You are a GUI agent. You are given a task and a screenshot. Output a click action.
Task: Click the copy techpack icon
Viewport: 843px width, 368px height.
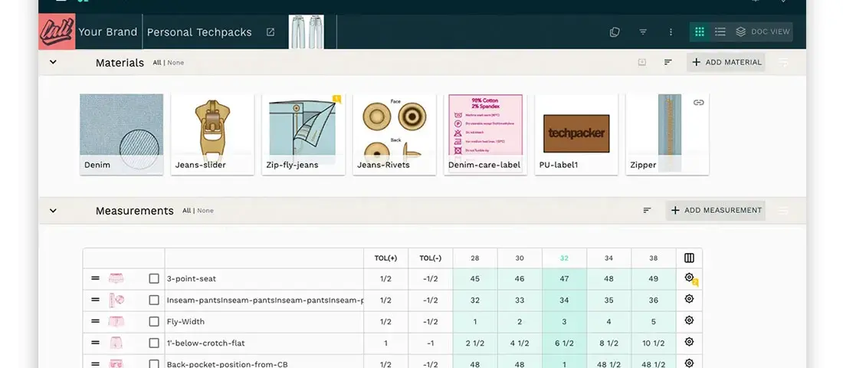click(615, 32)
